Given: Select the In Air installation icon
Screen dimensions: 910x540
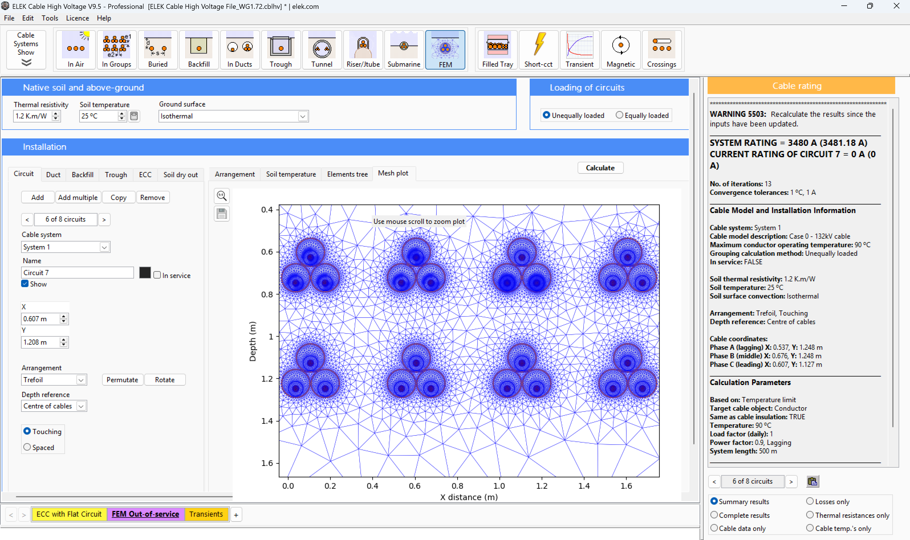Looking at the screenshot, I should click(76, 50).
